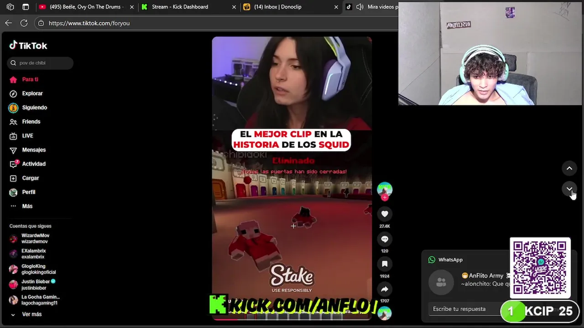The height and width of the screenshot is (328, 584).
Task: Open site info icon in address bar
Action: [x=41, y=23]
